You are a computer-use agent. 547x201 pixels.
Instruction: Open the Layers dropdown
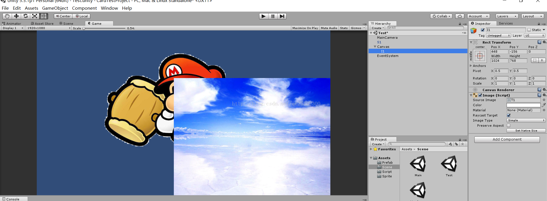507,16
